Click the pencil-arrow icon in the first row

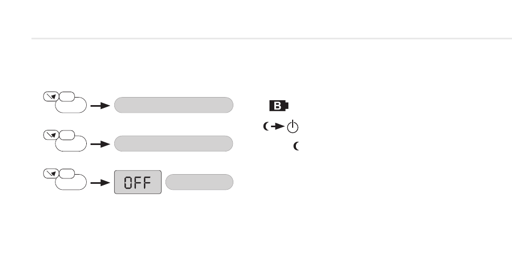tap(51, 96)
